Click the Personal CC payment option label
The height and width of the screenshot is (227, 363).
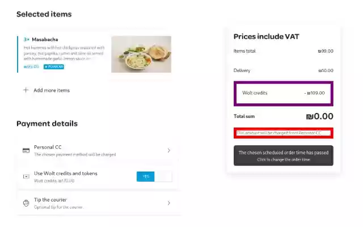48,147
